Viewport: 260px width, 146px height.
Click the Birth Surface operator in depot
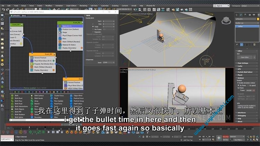pos(37,96)
